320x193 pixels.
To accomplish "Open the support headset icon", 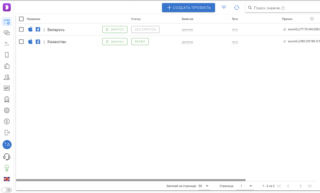I will click(x=7, y=157).
